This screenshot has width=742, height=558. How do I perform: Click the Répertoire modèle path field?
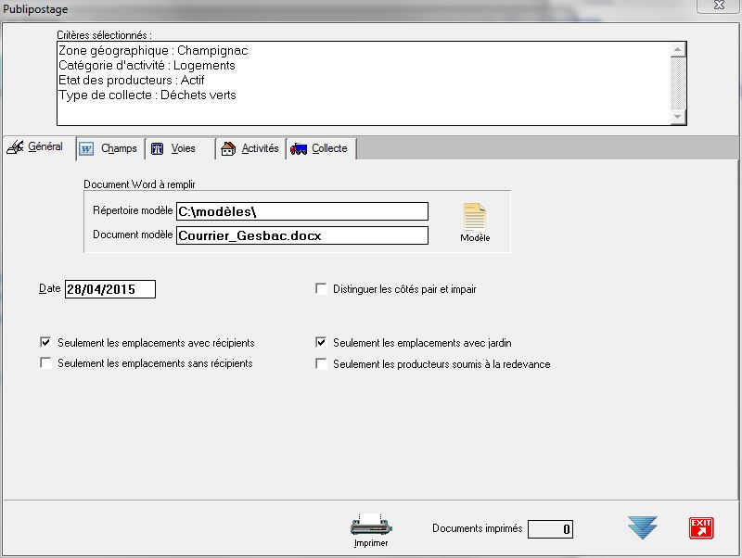[x=301, y=212]
